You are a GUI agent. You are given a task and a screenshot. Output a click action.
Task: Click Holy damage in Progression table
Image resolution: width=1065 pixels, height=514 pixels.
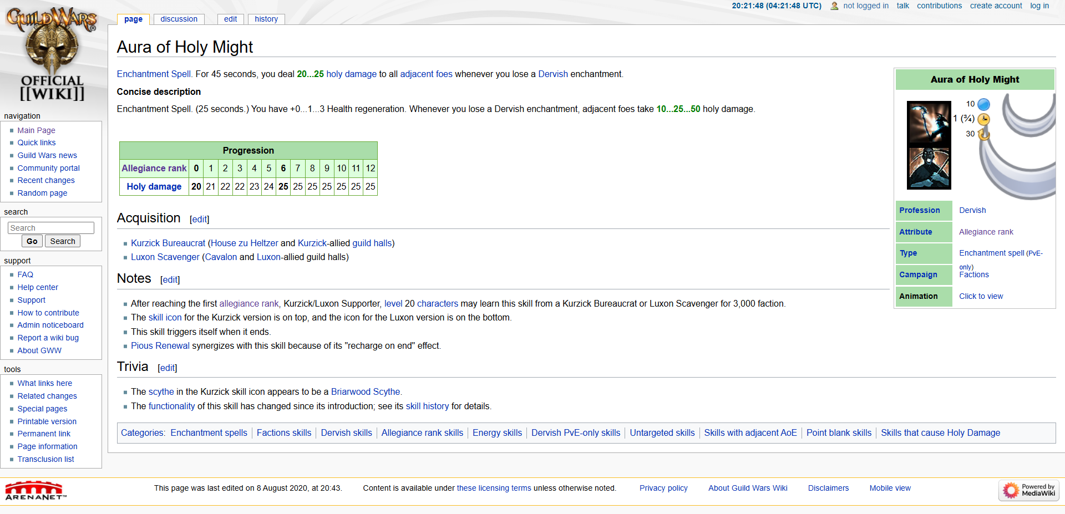click(x=154, y=186)
